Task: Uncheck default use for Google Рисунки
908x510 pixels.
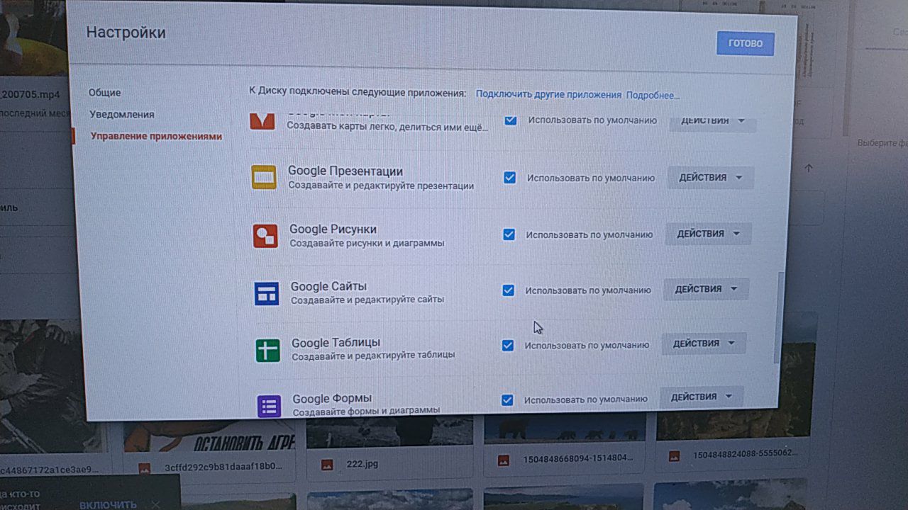Action: 509,234
